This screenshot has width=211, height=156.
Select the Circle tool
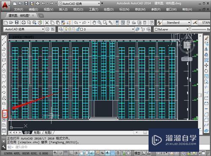(4, 71)
